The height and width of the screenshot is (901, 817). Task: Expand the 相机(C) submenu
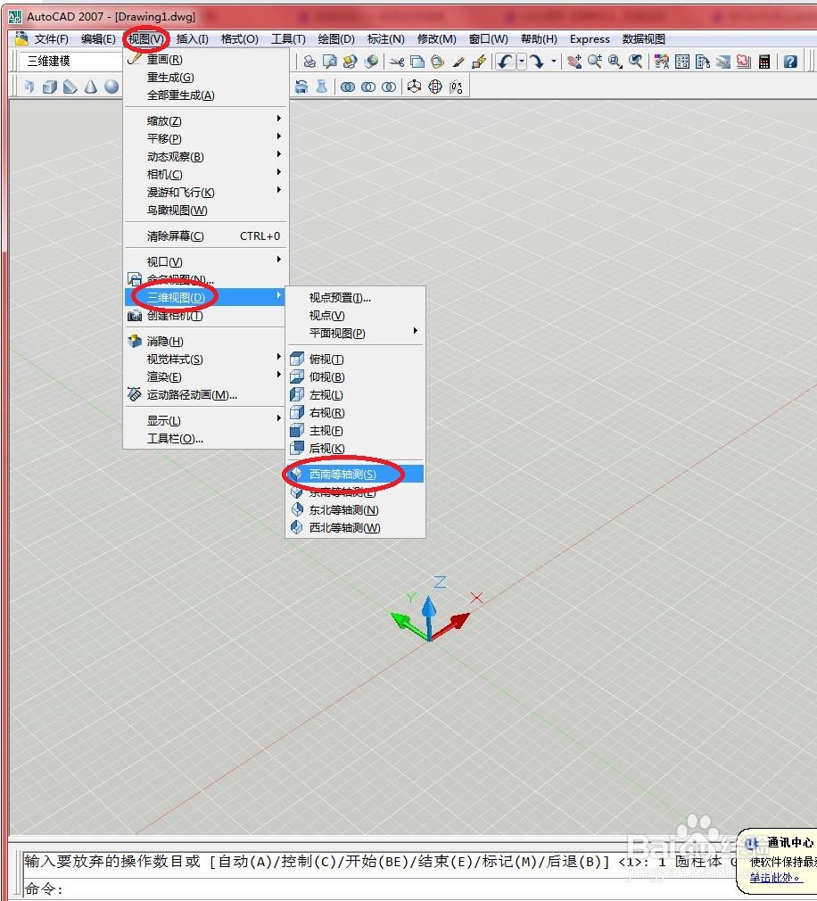205,174
